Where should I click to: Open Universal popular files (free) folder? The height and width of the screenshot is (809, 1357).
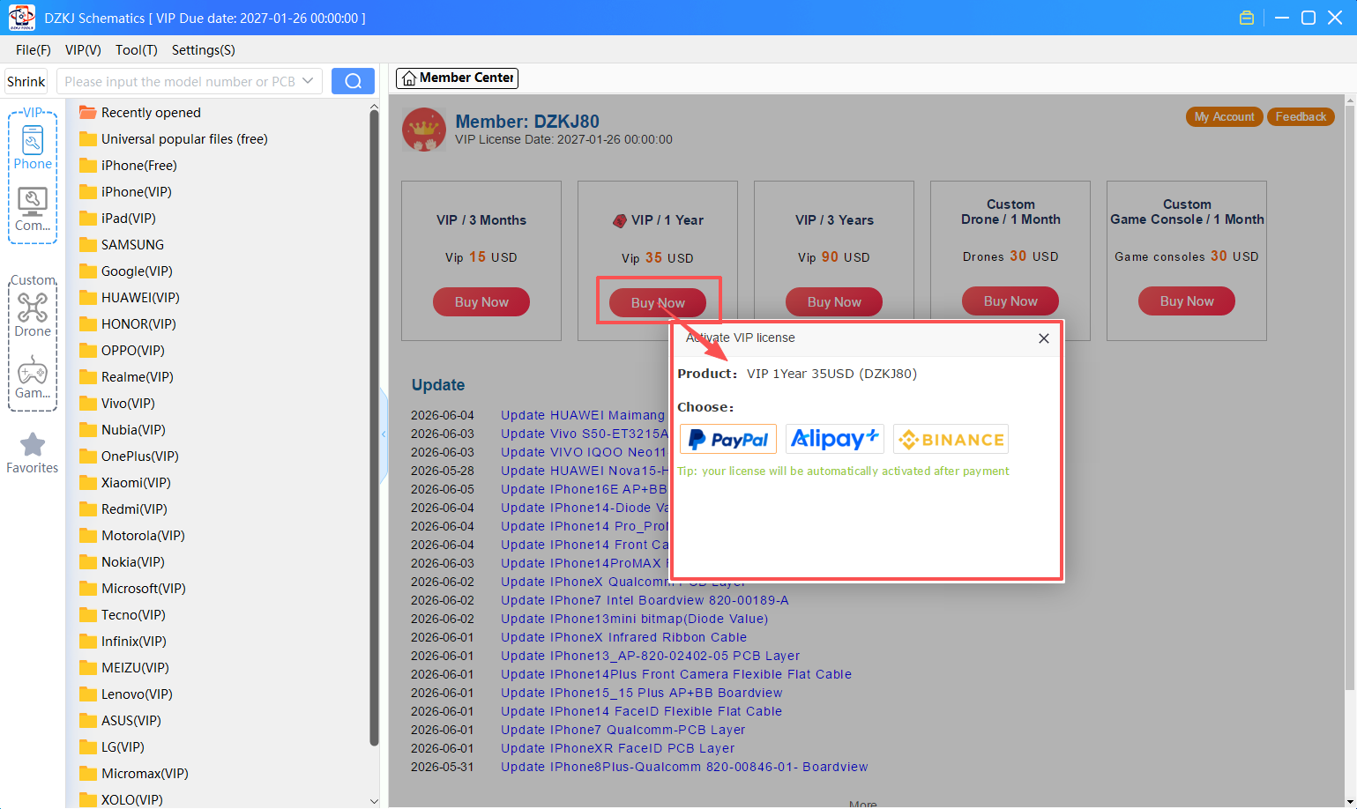[x=173, y=139]
